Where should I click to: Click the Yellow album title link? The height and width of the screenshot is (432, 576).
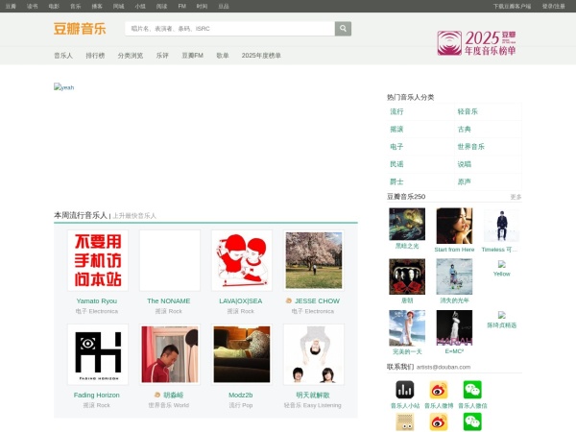tap(502, 274)
